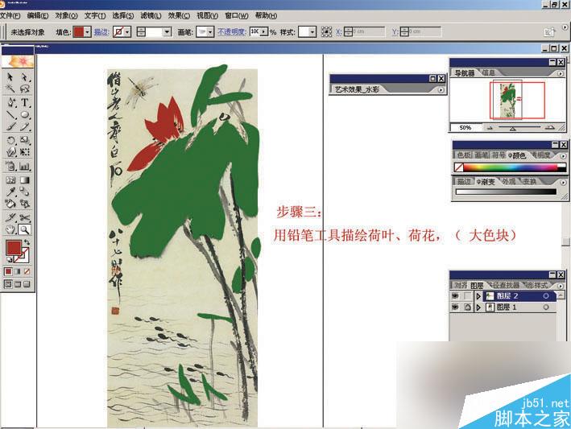Open the stroke weight dropdown
Screen dimensions: 571x429
168,32
